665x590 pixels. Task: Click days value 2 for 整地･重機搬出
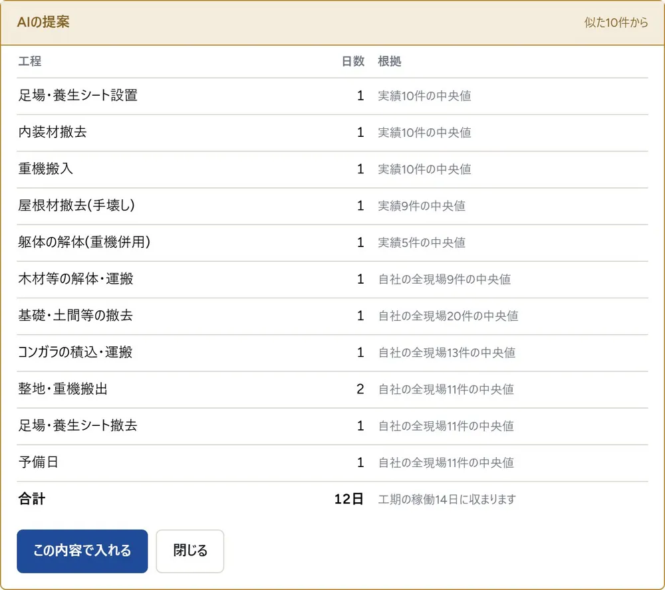pos(360,389)
